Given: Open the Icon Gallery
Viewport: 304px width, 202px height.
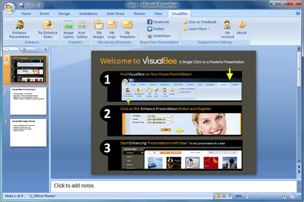Looking at the screenshot, I should click(82, 29).
